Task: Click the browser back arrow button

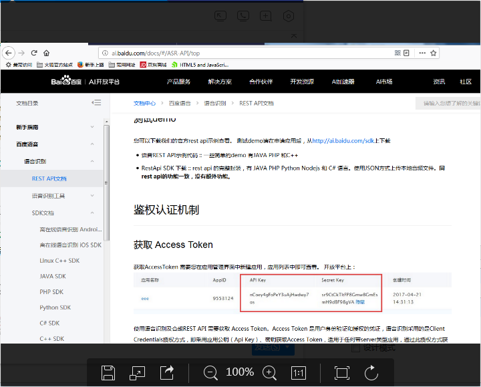Action: tap(9, 53)
